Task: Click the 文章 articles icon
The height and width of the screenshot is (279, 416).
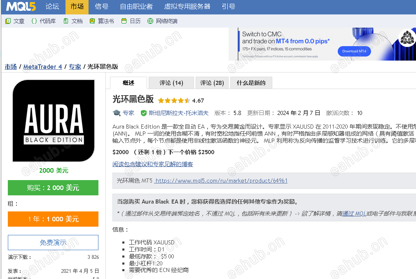Action: click(x=8, y=21)
